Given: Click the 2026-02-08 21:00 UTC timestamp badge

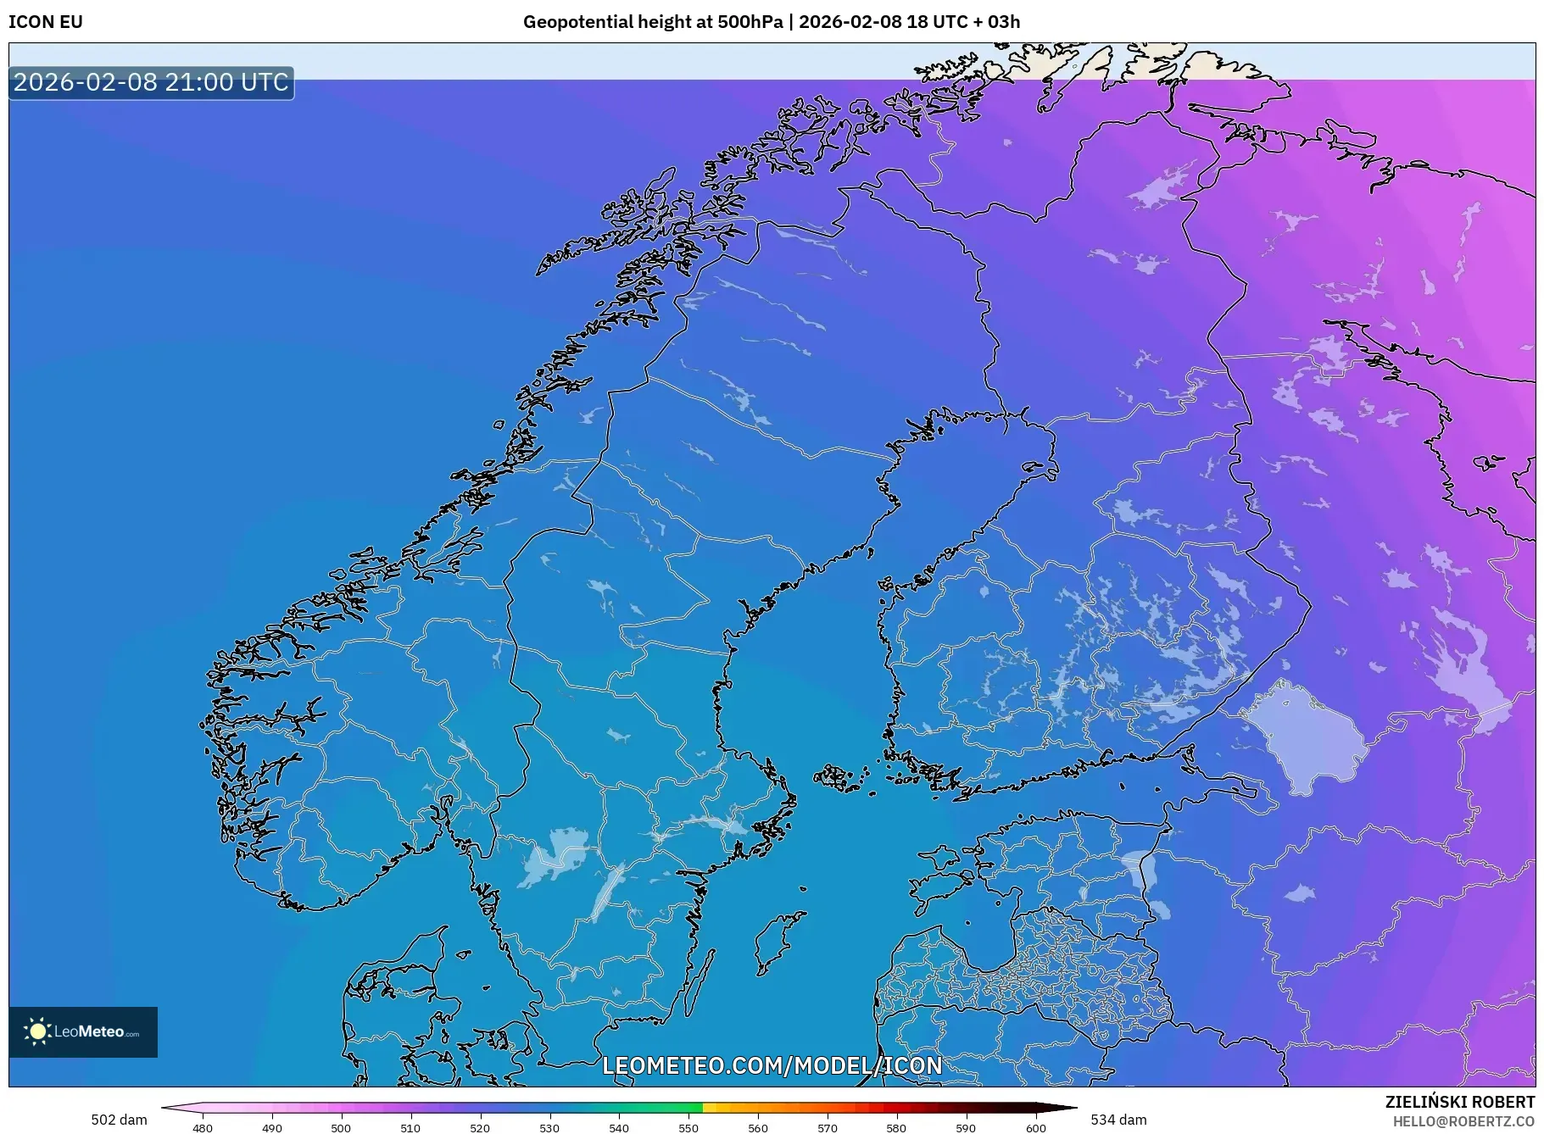Looking at the screenshot, I should pyautogui.click(x=149, y=82).
